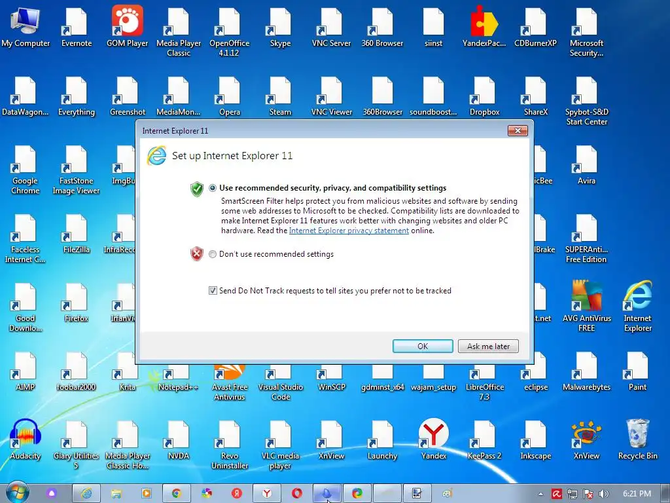Open the Windows Start menu

click(18, 493)
